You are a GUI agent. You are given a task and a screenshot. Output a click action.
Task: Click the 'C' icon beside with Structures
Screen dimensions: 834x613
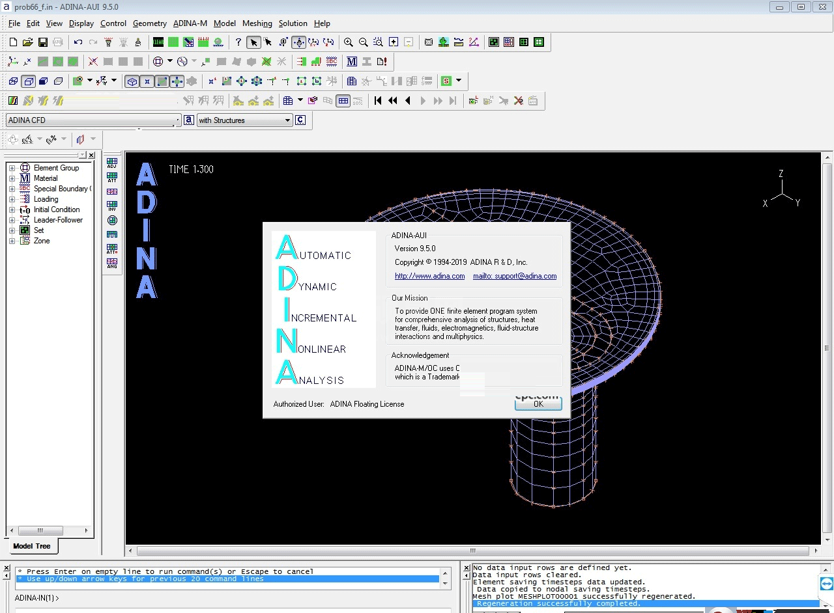[x=300, y=120]
